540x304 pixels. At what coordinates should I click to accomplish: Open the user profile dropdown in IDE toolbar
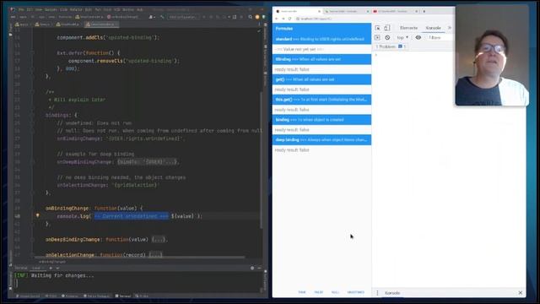(151, 17)
